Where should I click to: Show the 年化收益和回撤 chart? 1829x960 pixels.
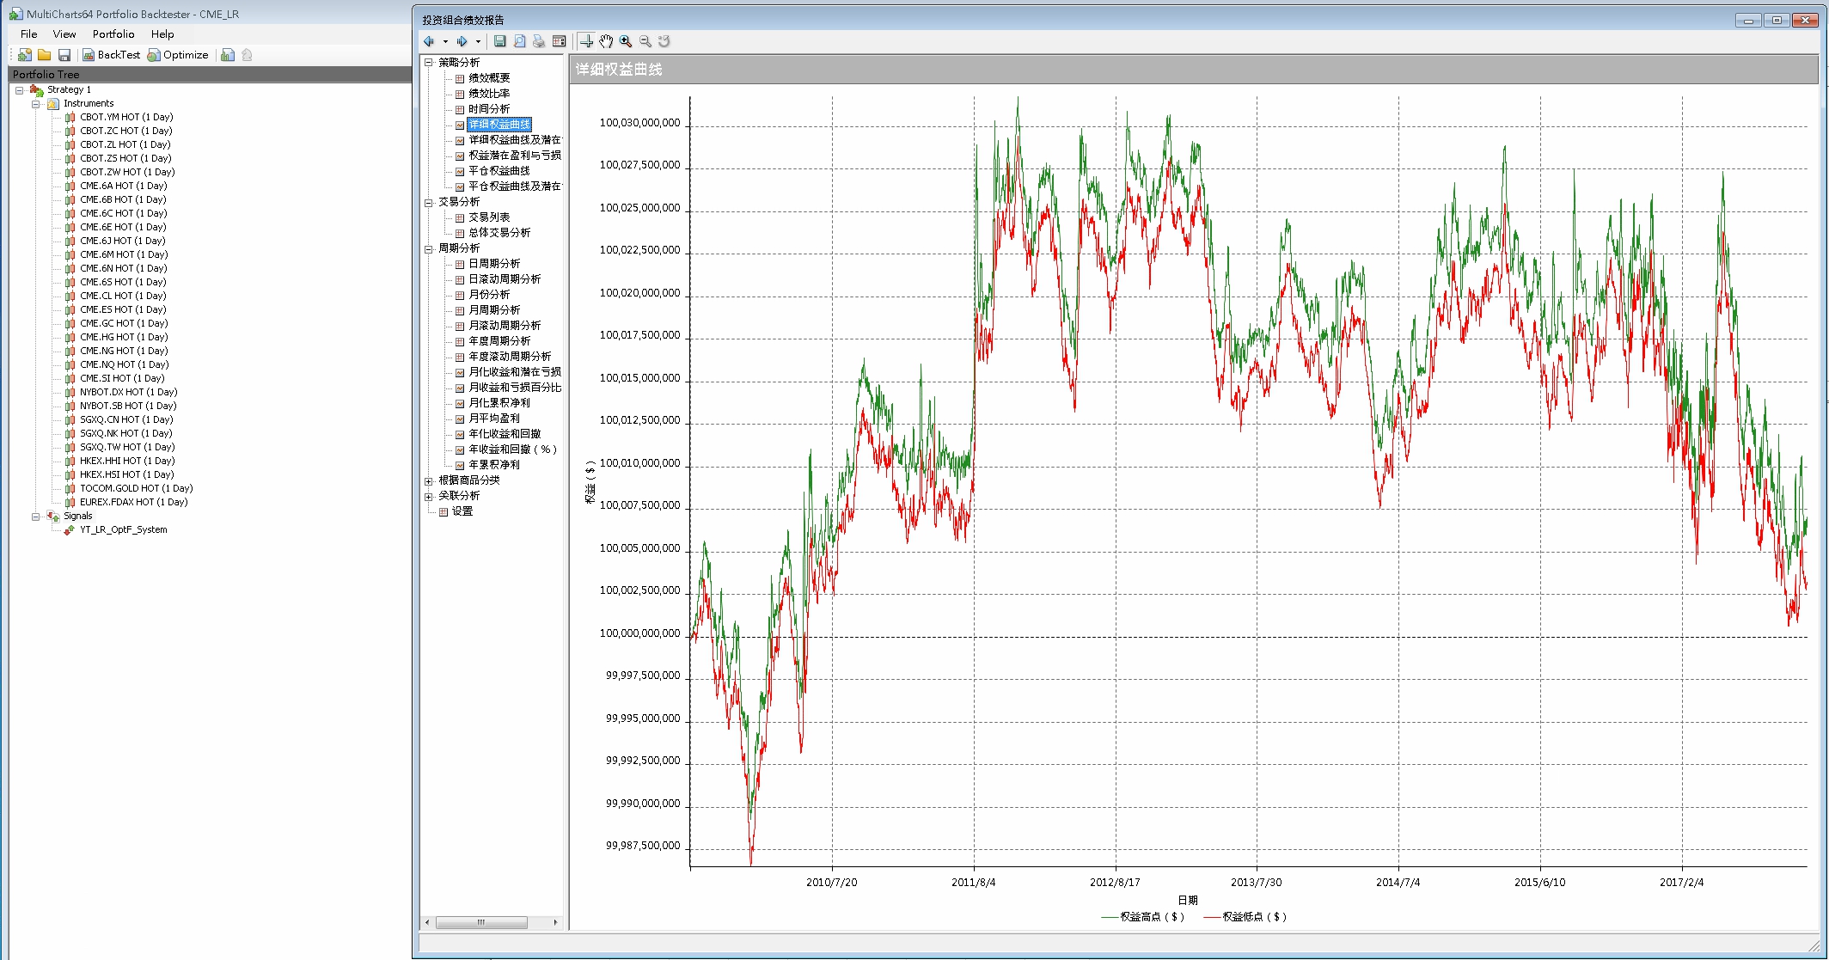point(505,434)
